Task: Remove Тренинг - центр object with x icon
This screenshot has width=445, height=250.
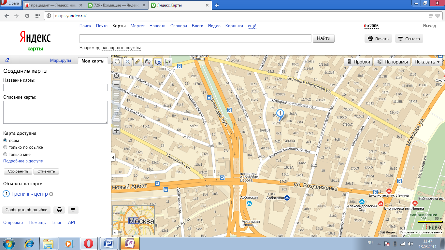Action: (51, 194)
